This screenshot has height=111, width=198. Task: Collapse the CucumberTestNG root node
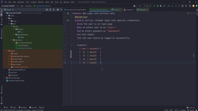tap(4, 13)
